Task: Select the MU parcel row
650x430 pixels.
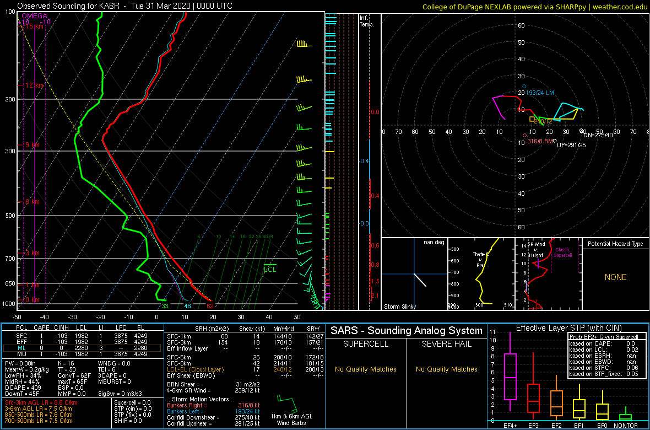Action: (82, 355)
